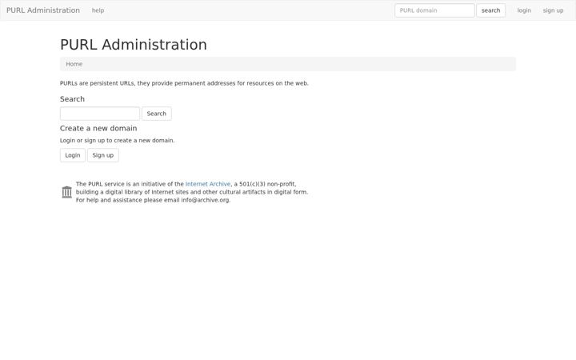Click the PURL Administration page heading
576x360 pixels.
click(134, 45)
